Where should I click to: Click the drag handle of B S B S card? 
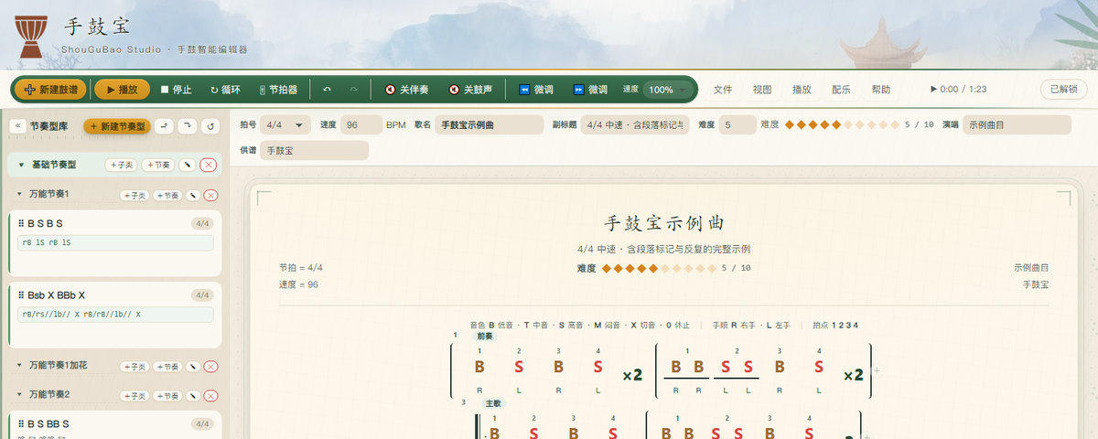20,223
